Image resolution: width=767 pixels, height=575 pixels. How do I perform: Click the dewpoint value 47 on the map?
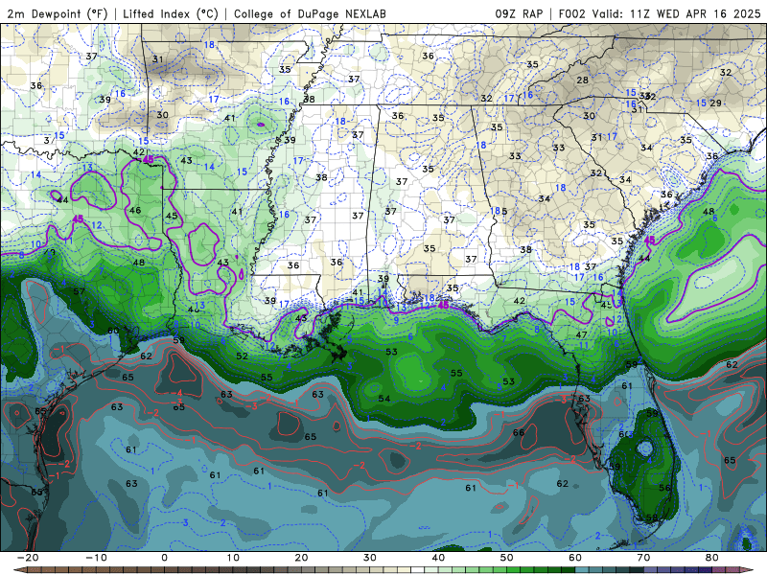(581, 334)
